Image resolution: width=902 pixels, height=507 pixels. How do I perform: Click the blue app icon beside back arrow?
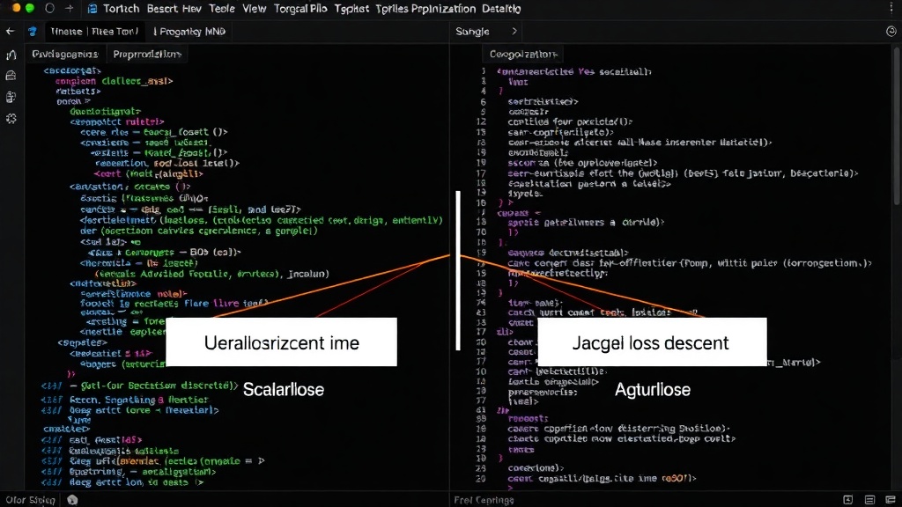[x=33, y=31]
